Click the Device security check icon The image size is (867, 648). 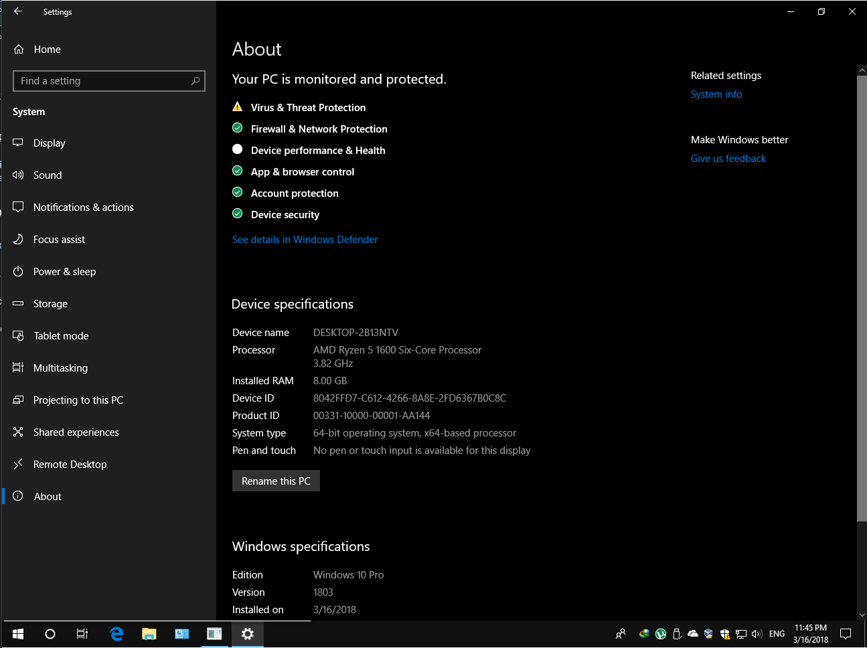click(x=237, y=214)
